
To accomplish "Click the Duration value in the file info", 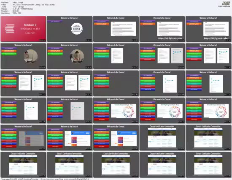I will [16, 11].
